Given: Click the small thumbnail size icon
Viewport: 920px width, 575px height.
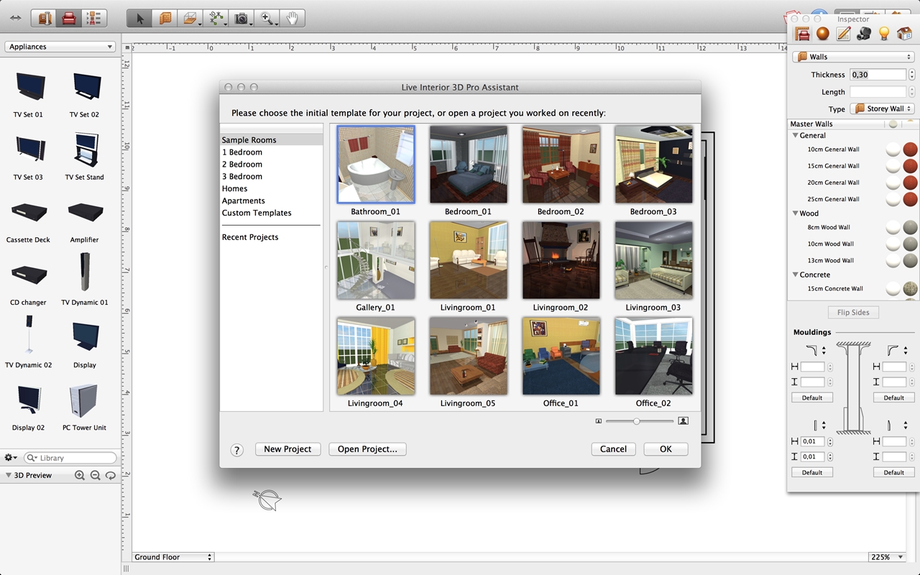Looking at the screenshot, I should pos(599,421).
